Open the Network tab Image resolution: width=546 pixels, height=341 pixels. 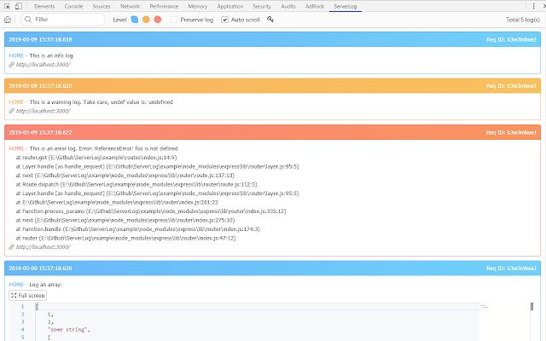pyautogui.click(x=130, y=6)
